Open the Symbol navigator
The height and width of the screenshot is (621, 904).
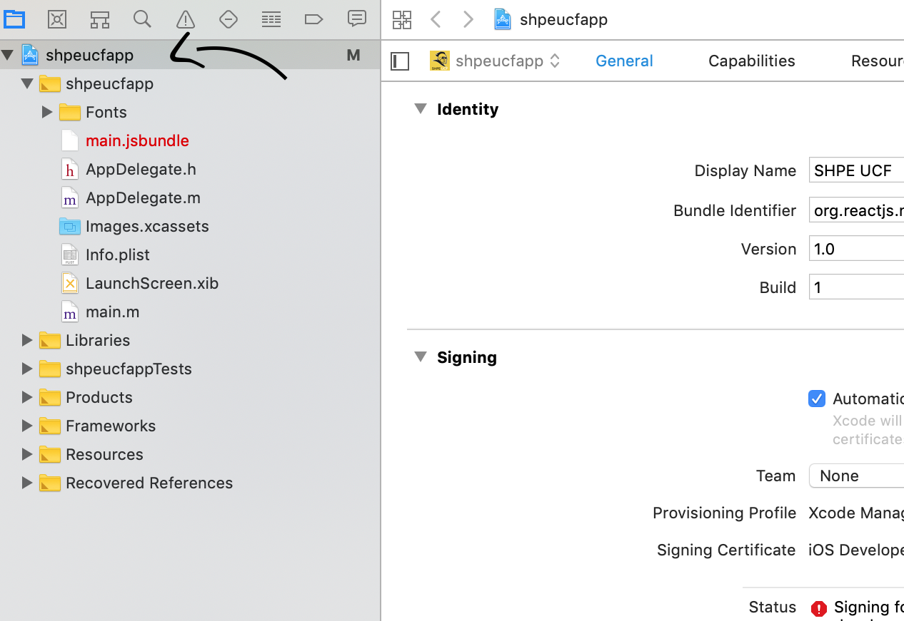point(100,19)
